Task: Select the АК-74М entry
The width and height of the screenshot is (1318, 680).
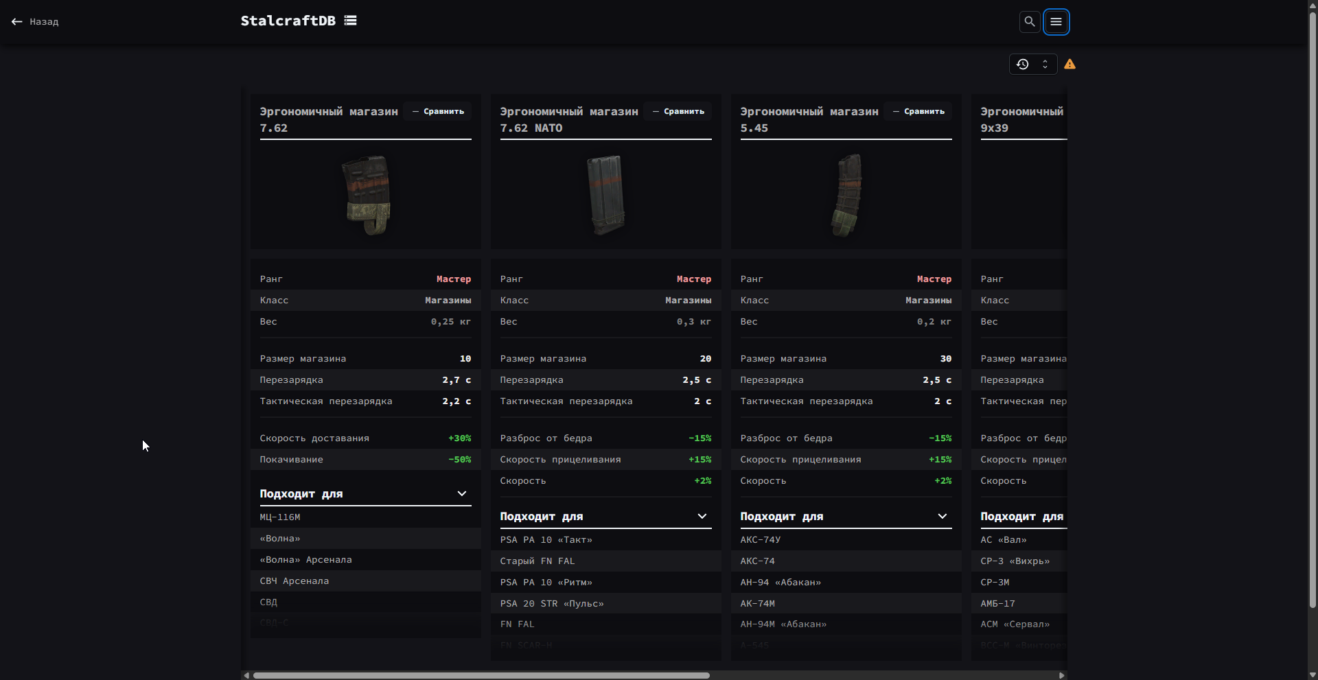Action: point(757,604)
